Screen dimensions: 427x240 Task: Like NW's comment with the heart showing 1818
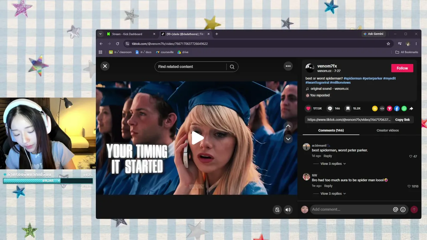pos(409,186)
